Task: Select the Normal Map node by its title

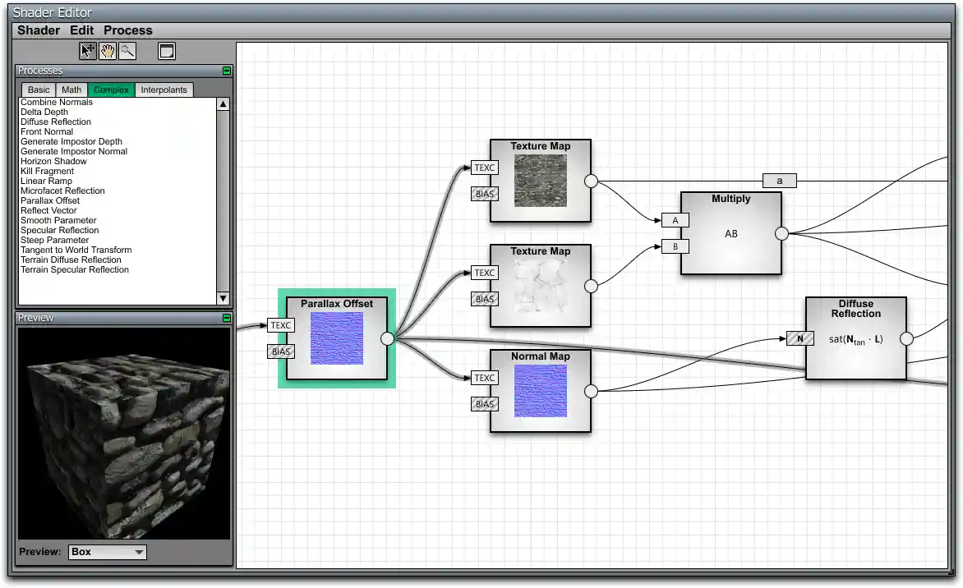Action: pos(541,356)
